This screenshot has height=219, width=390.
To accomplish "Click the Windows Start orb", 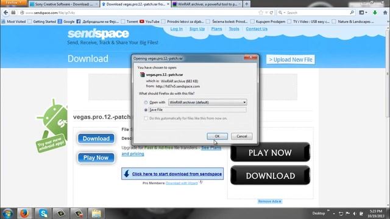I will point(7,214).
